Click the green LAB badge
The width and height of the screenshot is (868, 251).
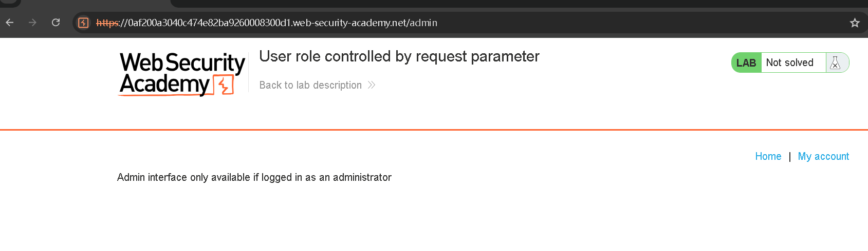746,62
